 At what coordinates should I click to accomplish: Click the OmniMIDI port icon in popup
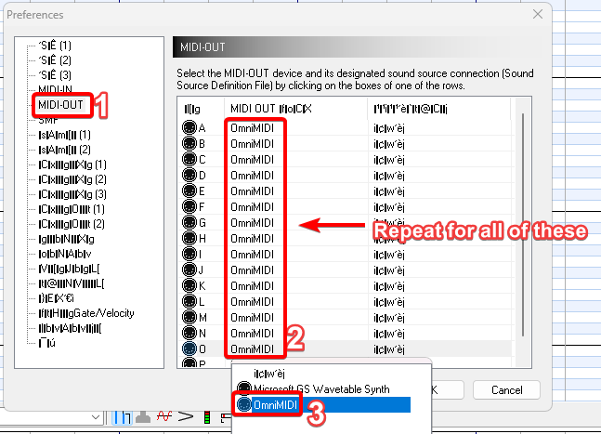pyautogui.click(x=243, y=405)
